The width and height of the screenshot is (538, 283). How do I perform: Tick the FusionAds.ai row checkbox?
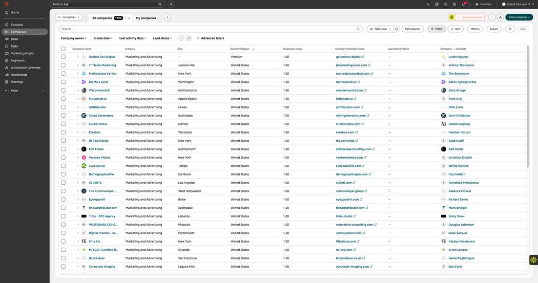[64, 99]
